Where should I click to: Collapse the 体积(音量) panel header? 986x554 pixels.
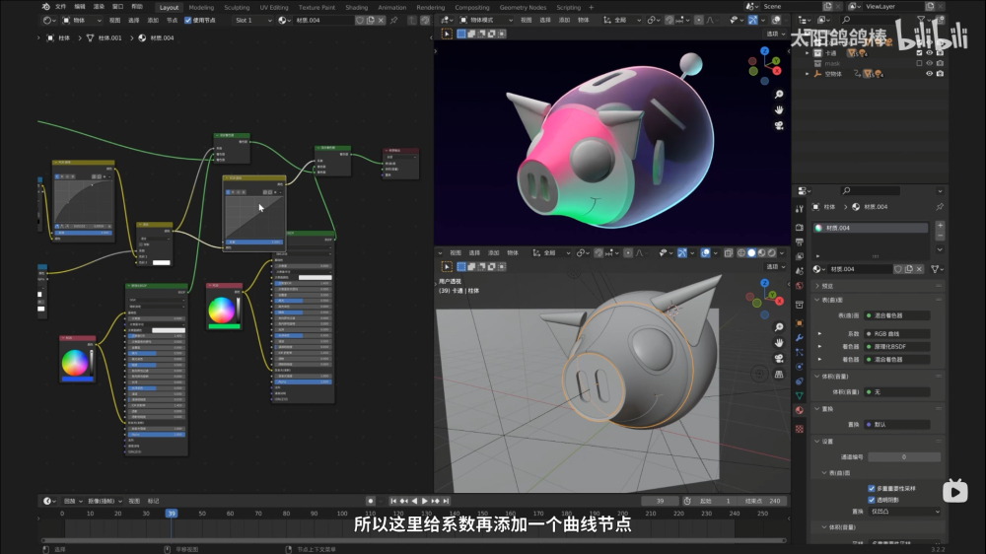tap(877, 376)
